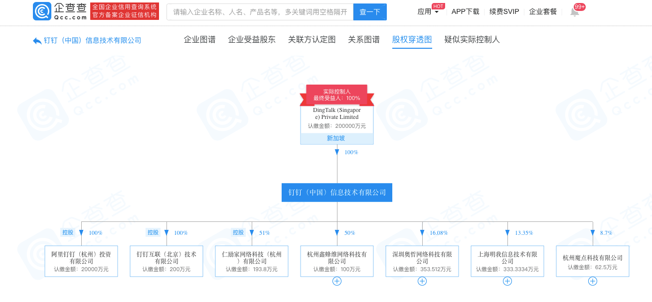Open the 应用 dropdown menu
Viewport: 652px width, 302px height.
[428, 12]
